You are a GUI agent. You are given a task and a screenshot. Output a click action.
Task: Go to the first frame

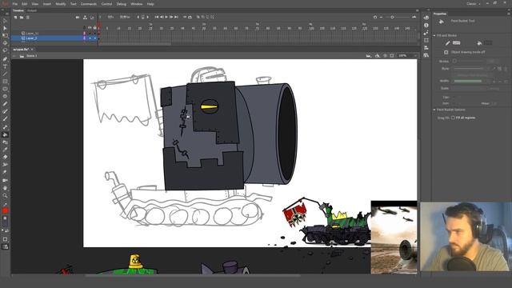(x=157, y=17)
